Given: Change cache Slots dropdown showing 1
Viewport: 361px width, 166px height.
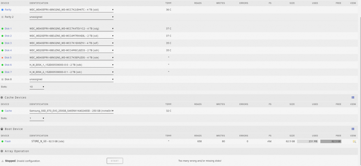Looking at the screenshot, I should tap(36, 119).
